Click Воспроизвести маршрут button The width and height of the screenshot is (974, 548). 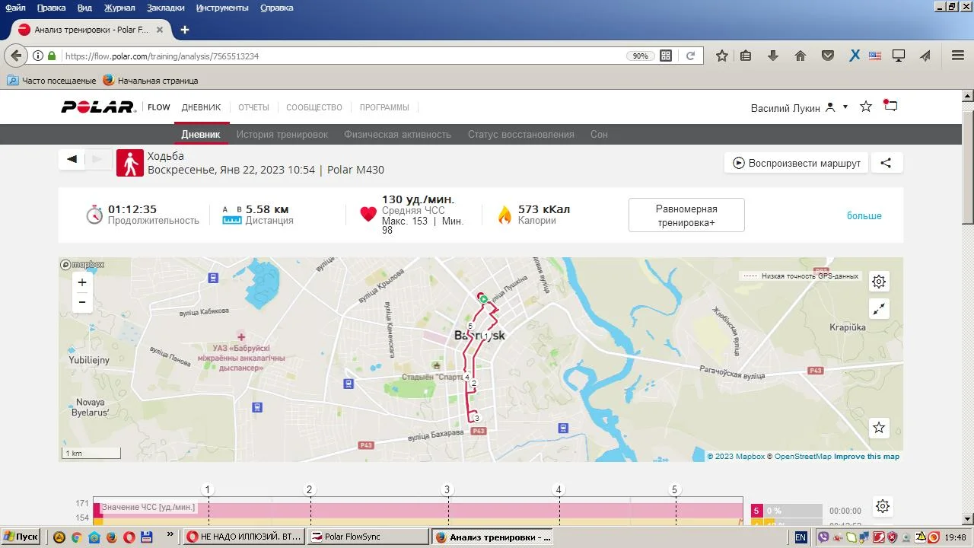(x=796, y=163)
